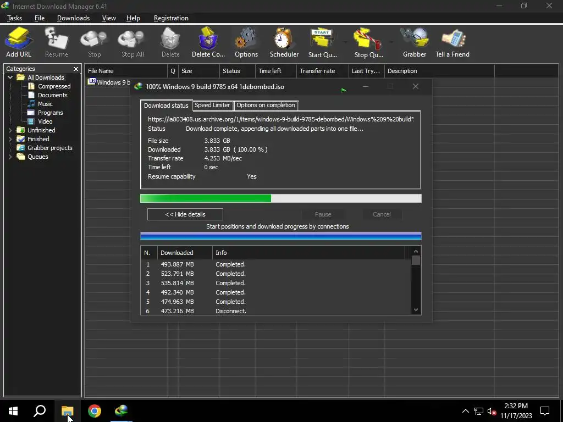
Task: Expand the Finished tree node
Action: [x=10, y=139]
